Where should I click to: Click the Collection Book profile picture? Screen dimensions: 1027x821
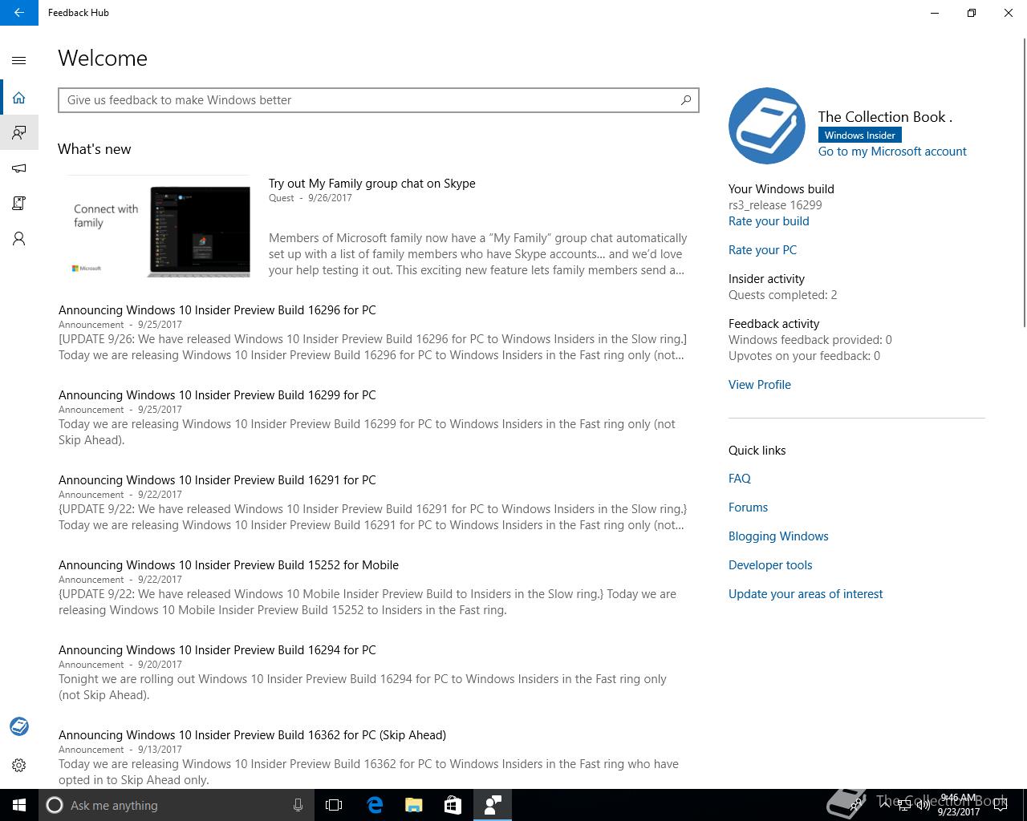pos(767,126)
